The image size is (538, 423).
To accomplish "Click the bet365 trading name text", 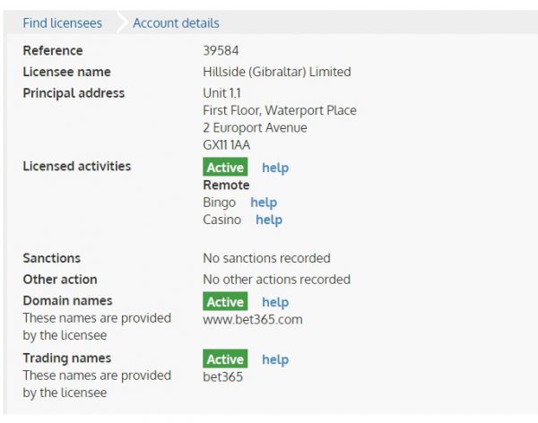I will pos(223,376).
